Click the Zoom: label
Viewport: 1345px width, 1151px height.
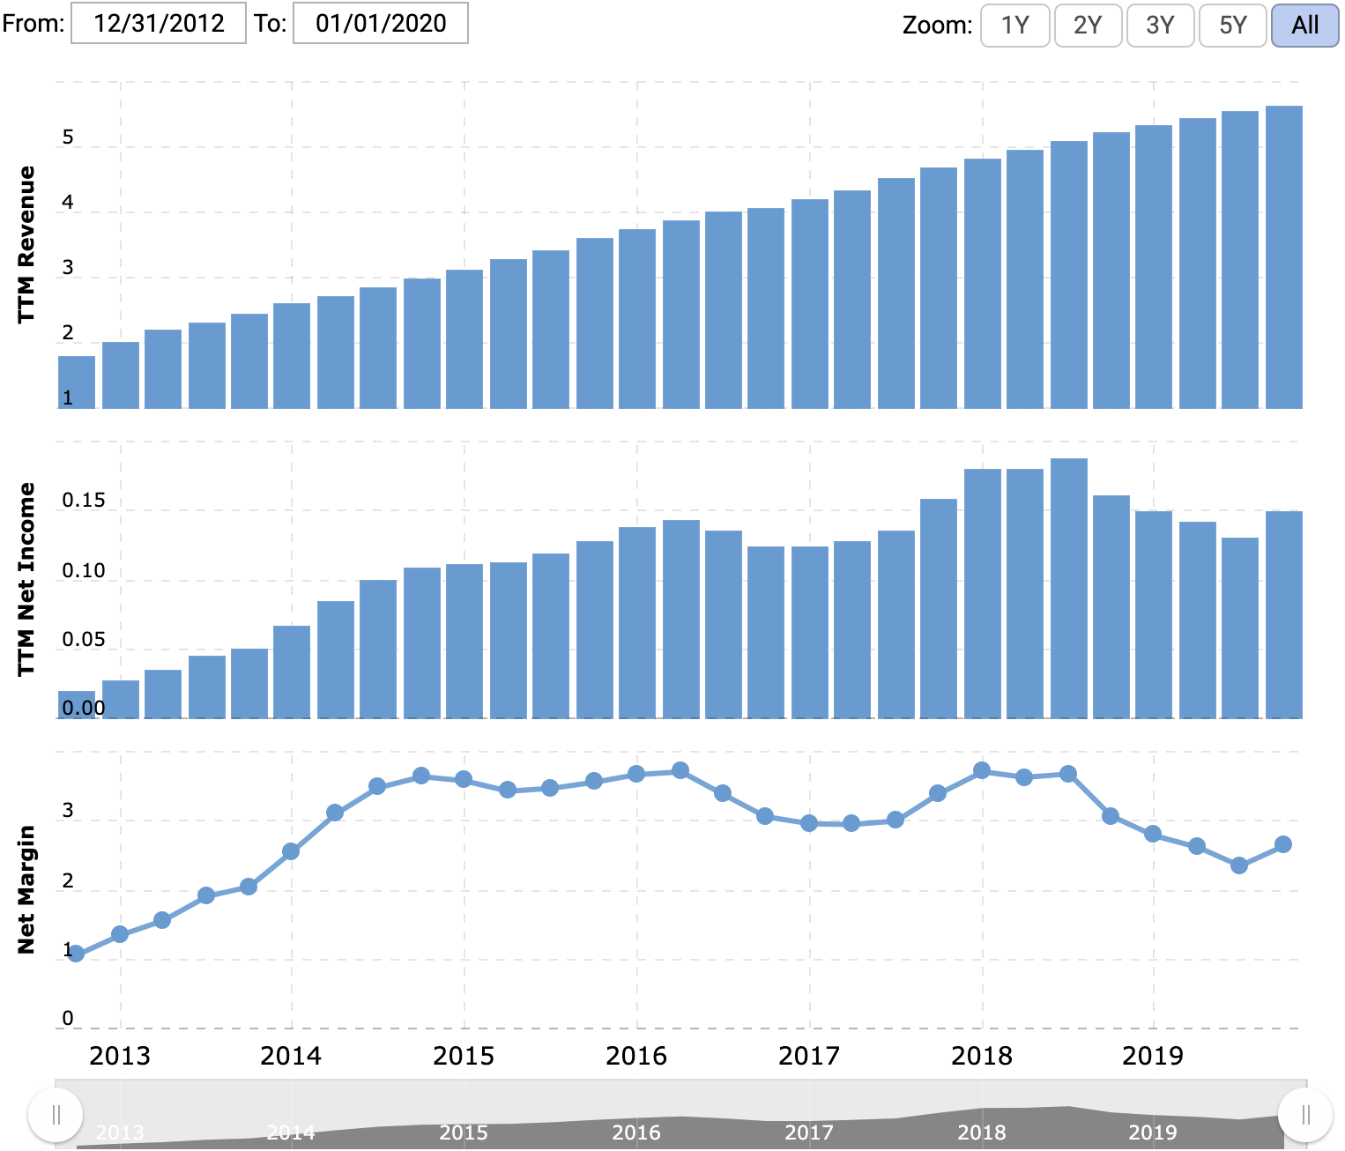point(938,26)
